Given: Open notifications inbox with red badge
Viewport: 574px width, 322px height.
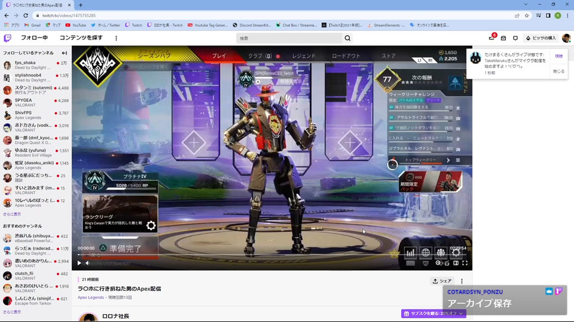Looking at the screenshot, I should [491, 38].
